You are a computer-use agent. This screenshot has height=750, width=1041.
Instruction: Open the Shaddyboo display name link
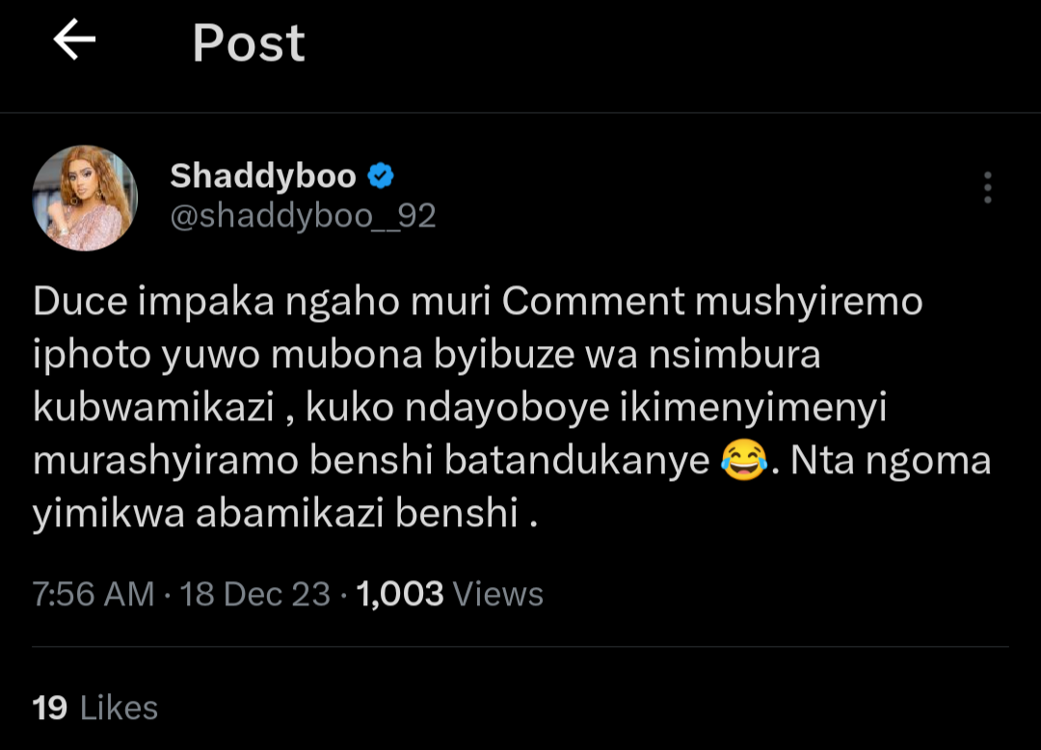[x=263, y=176]
